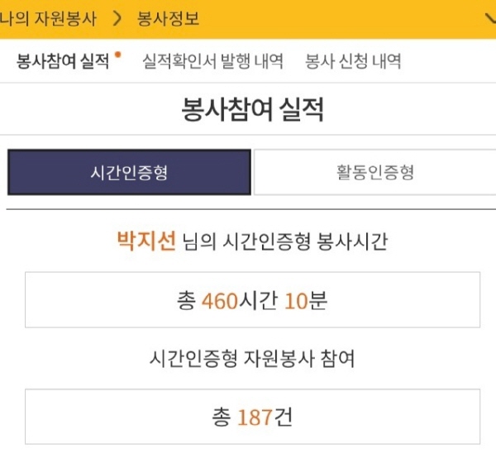Click the 봉사참여 실적 page heading
This screenshot has height=463, width=496.
(252, 110)
